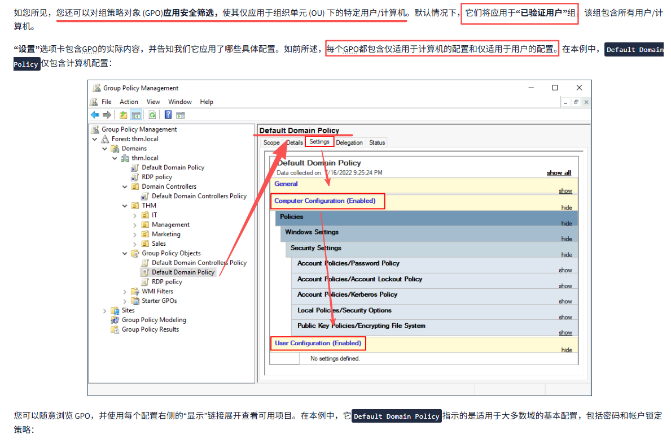
Task: Click the Starter GPOs folder icon
Action: click(x=135, y=301)
